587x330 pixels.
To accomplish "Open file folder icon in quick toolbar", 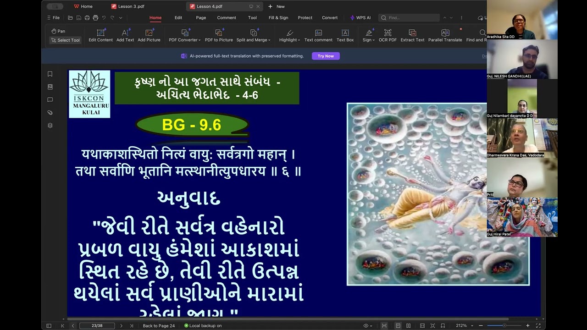I will 70,18.
